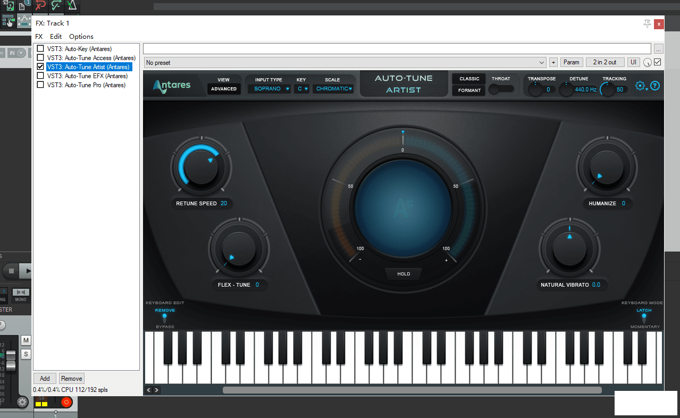Open the No preset dropdown
The width and height of the screenshot is (680, 418).
(x=345, y=63)
